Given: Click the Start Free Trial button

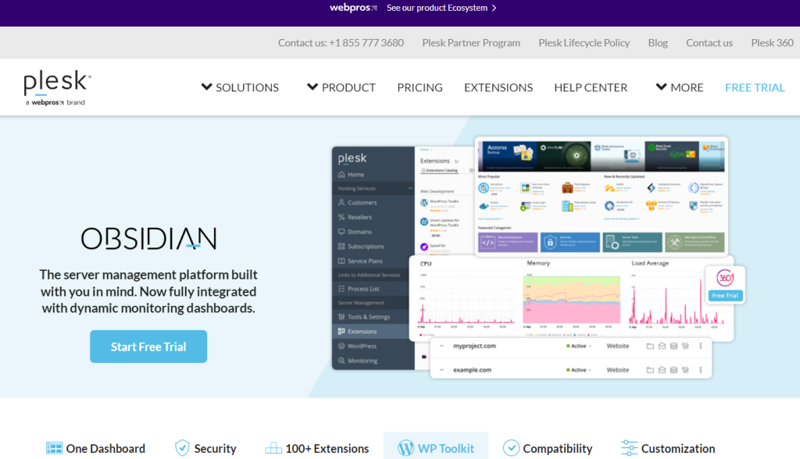Looking at the screenshot, I should (x=148, y=347).
